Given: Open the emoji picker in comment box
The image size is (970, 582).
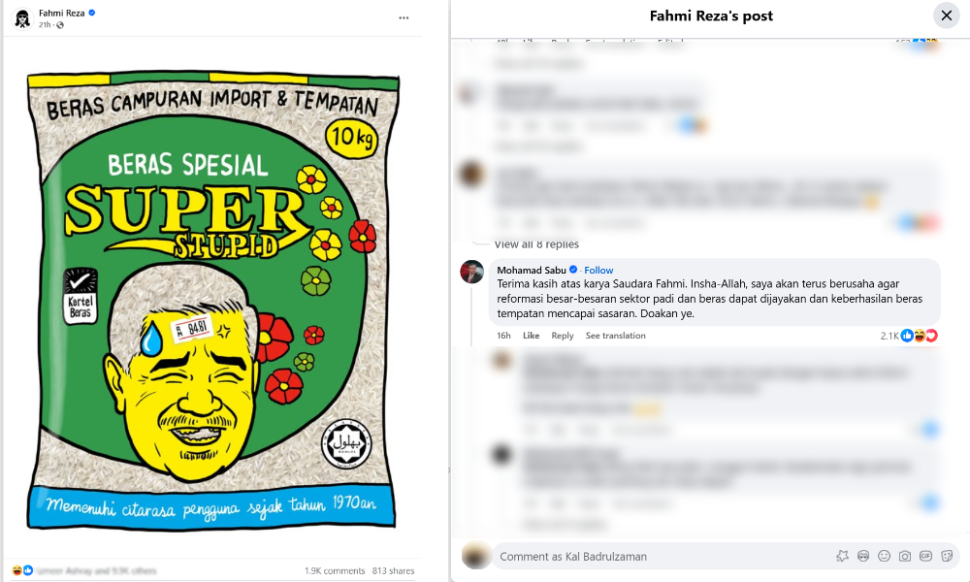Looking at the screenshot, I should click(x=884, y=556).
